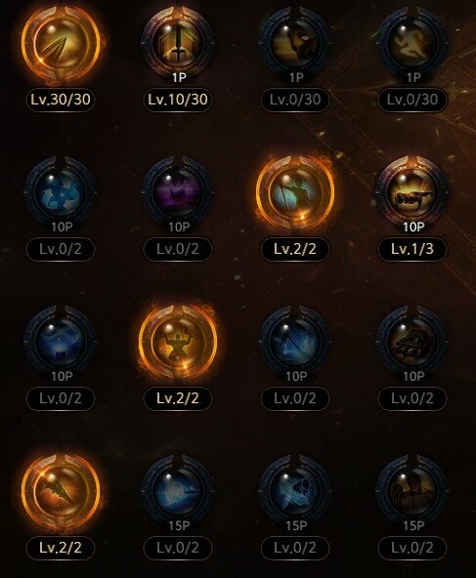This screenshot has height=578, width=476.
Task: Click the Lv.30/30 level label
Action: click(61, 100)
